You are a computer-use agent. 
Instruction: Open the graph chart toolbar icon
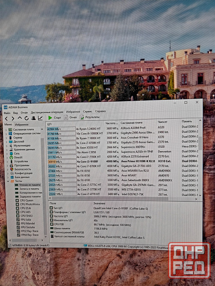tap(40, 118)
